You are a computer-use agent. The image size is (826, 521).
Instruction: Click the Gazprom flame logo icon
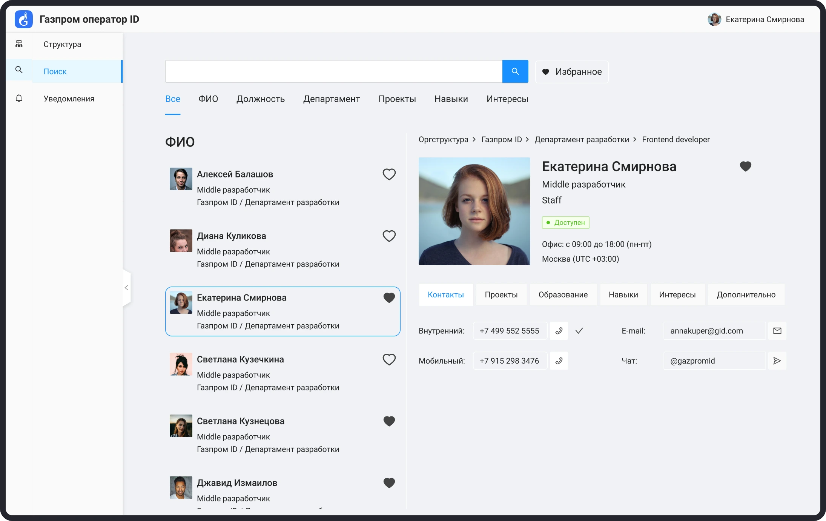(23, 19)
